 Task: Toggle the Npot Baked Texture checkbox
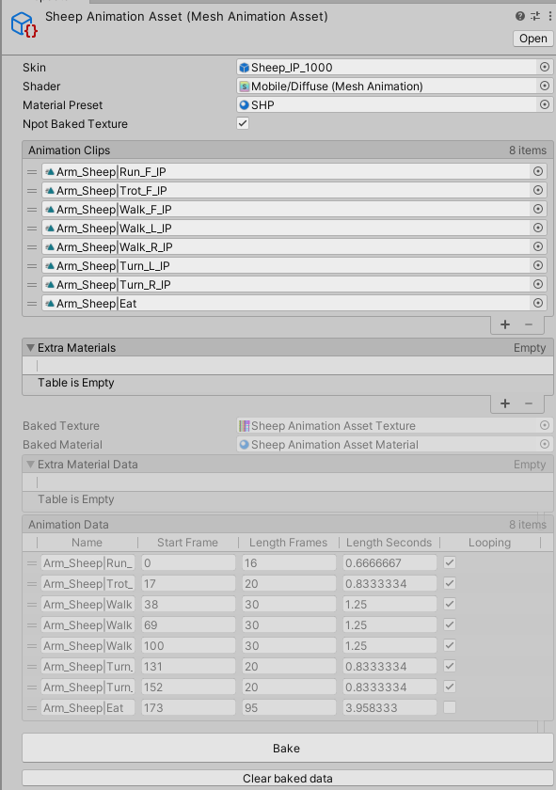click(x=243, y=123)
